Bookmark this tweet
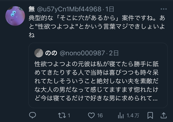 [x=150, y=116]
